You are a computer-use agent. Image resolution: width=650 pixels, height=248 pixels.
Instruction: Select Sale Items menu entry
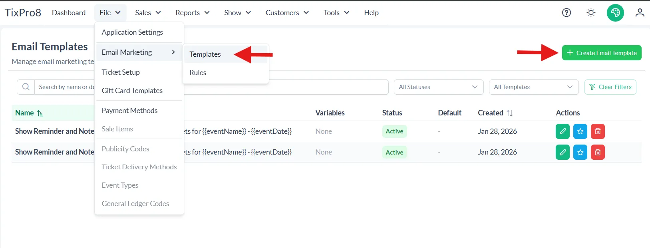pyautogui.click(x=139, y=129)
